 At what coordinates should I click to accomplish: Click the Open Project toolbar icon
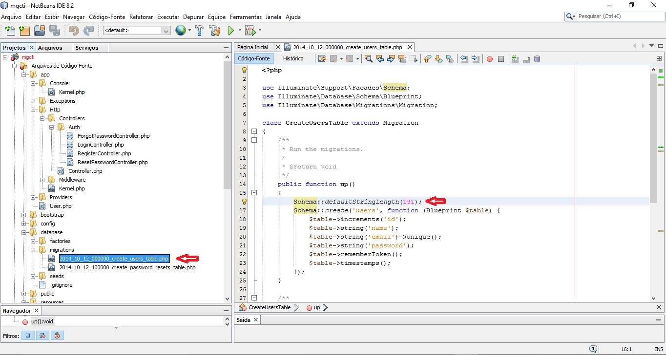[40, 30]
